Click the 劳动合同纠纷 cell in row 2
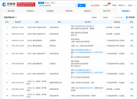Screen dimensions: 137x99 coord(54,34)
